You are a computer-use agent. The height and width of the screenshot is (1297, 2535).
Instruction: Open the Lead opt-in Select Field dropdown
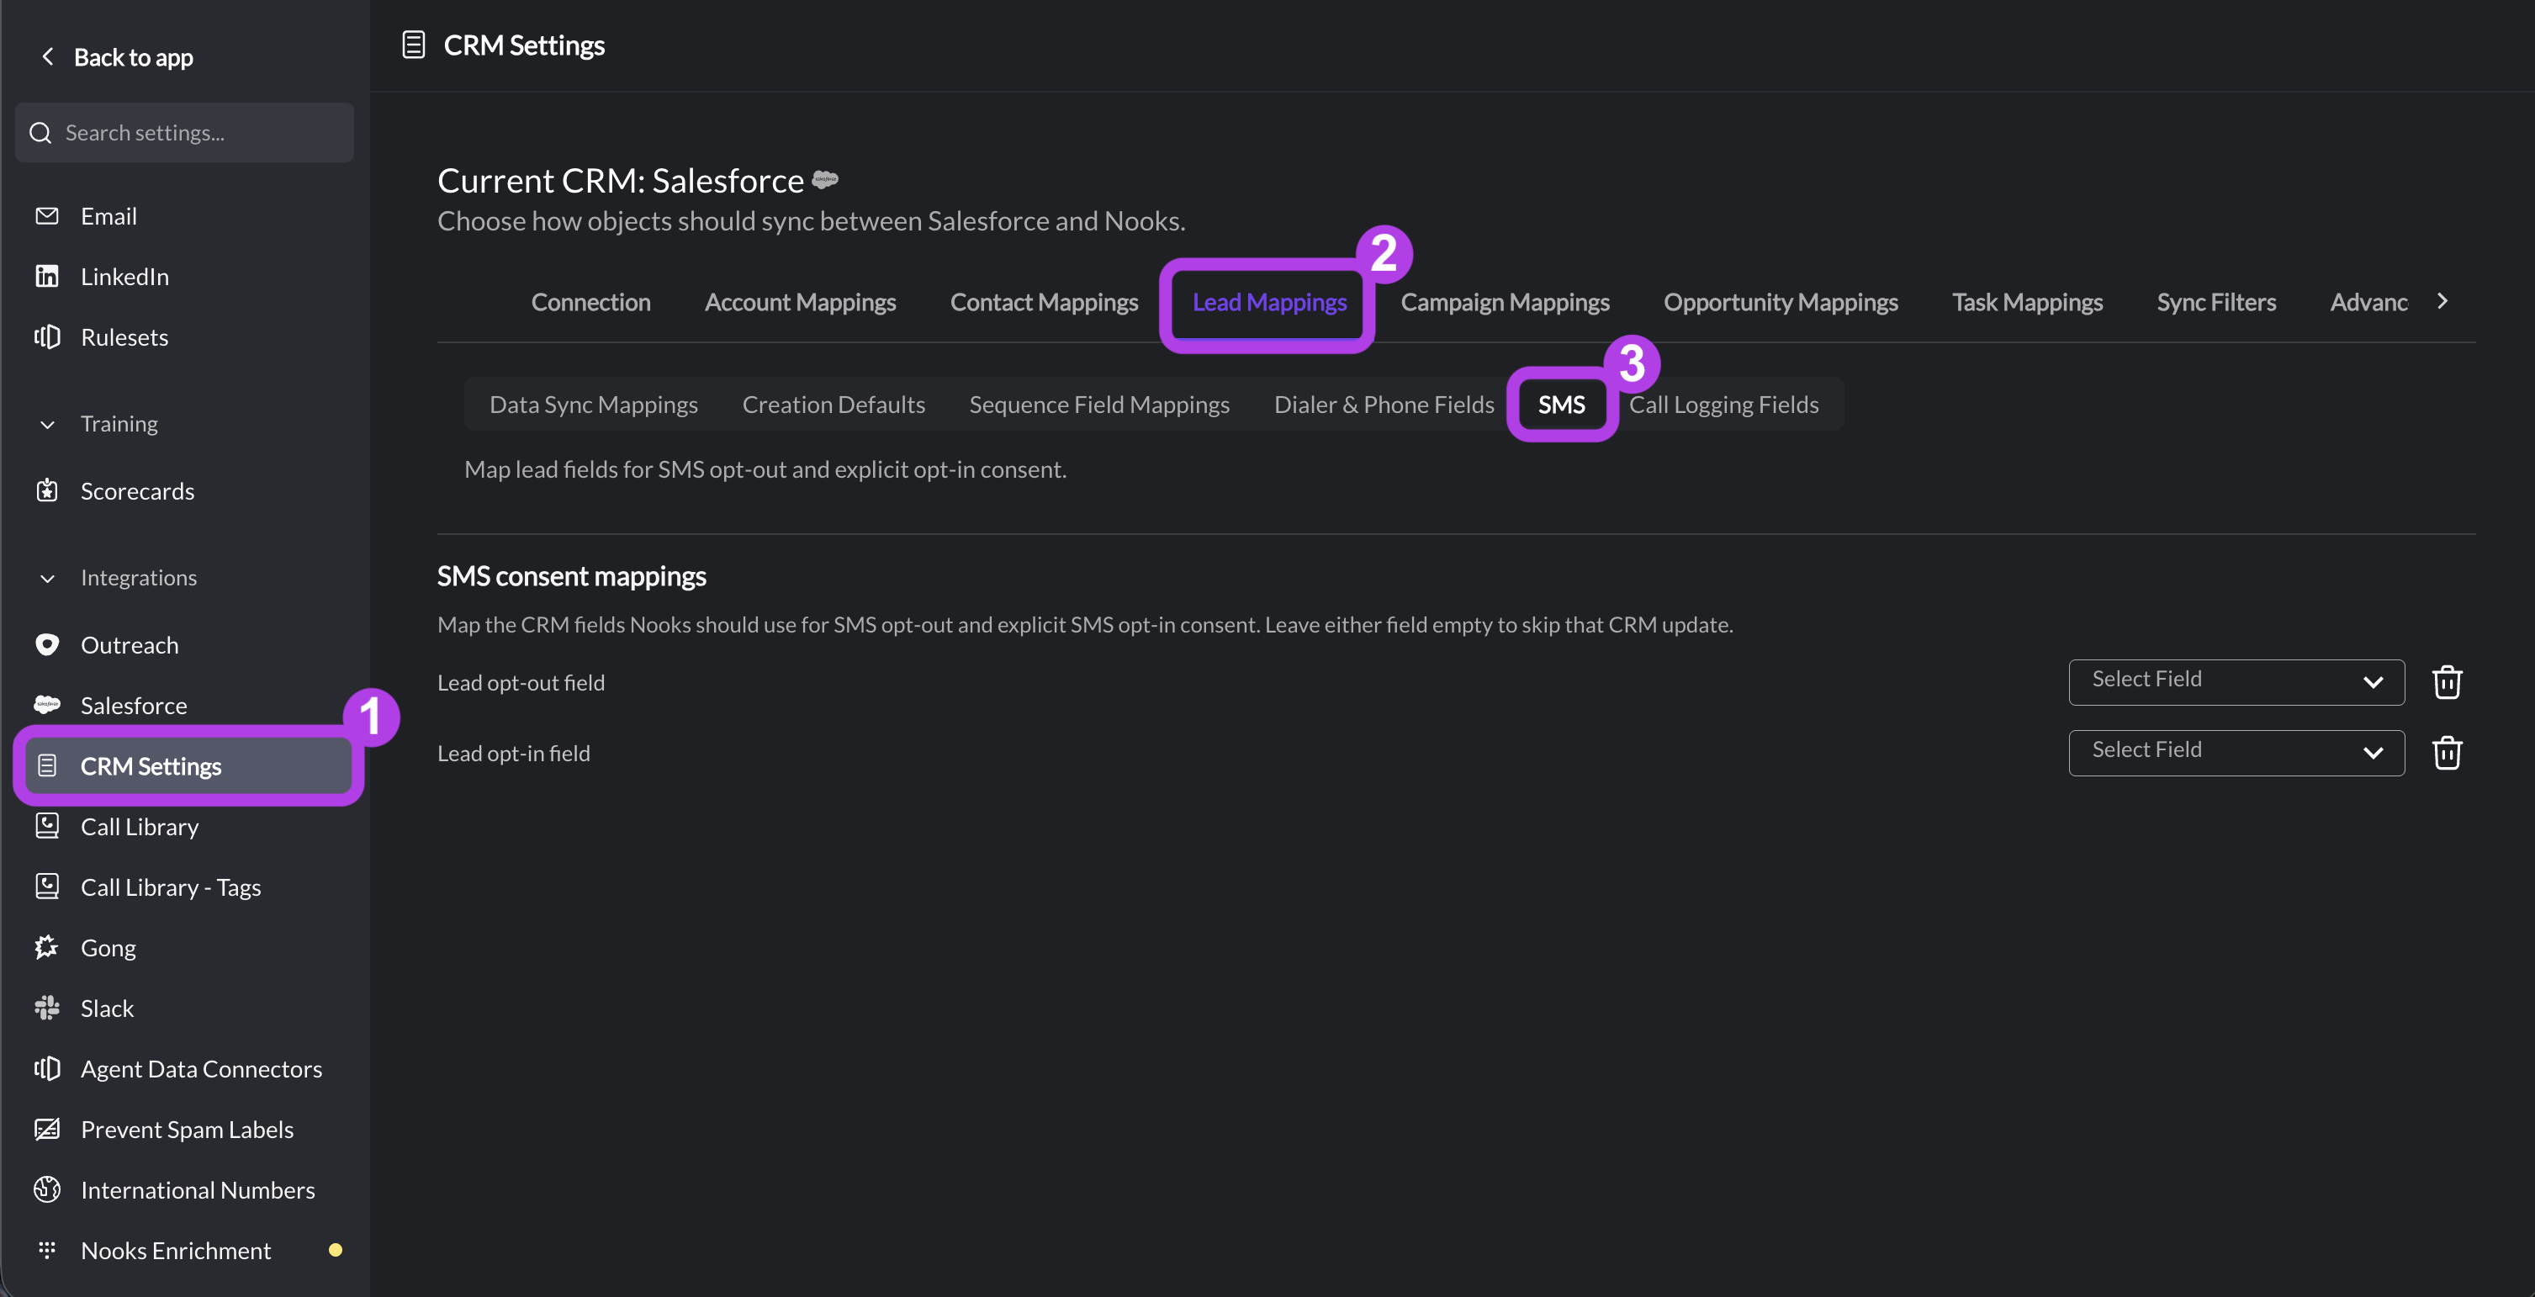point(2236,753)
